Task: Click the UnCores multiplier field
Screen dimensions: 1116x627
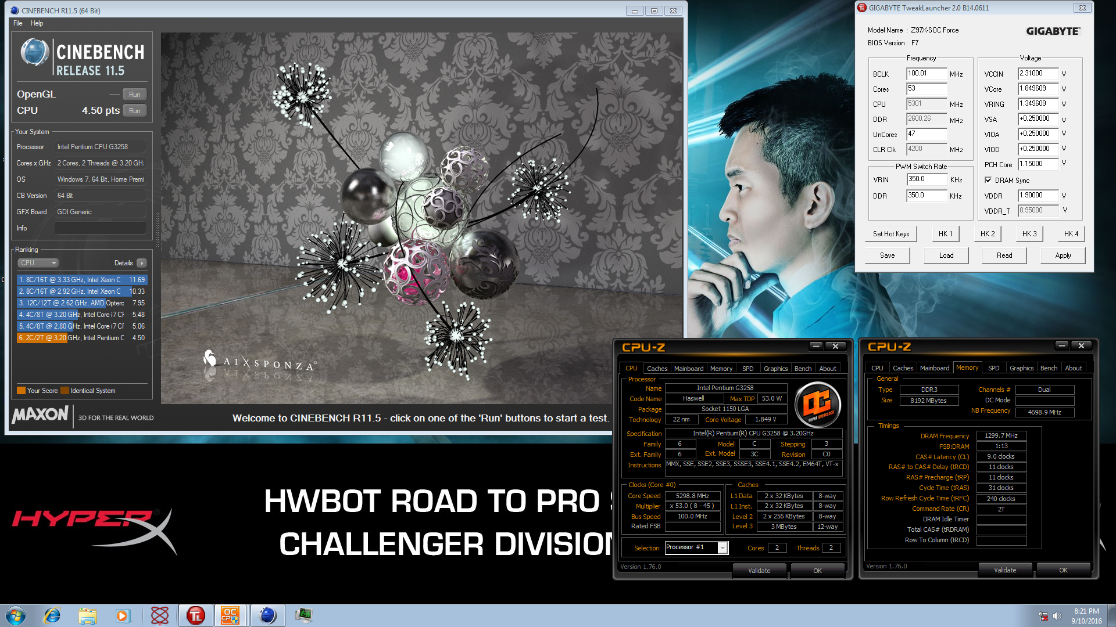Action: pos(927,134)
